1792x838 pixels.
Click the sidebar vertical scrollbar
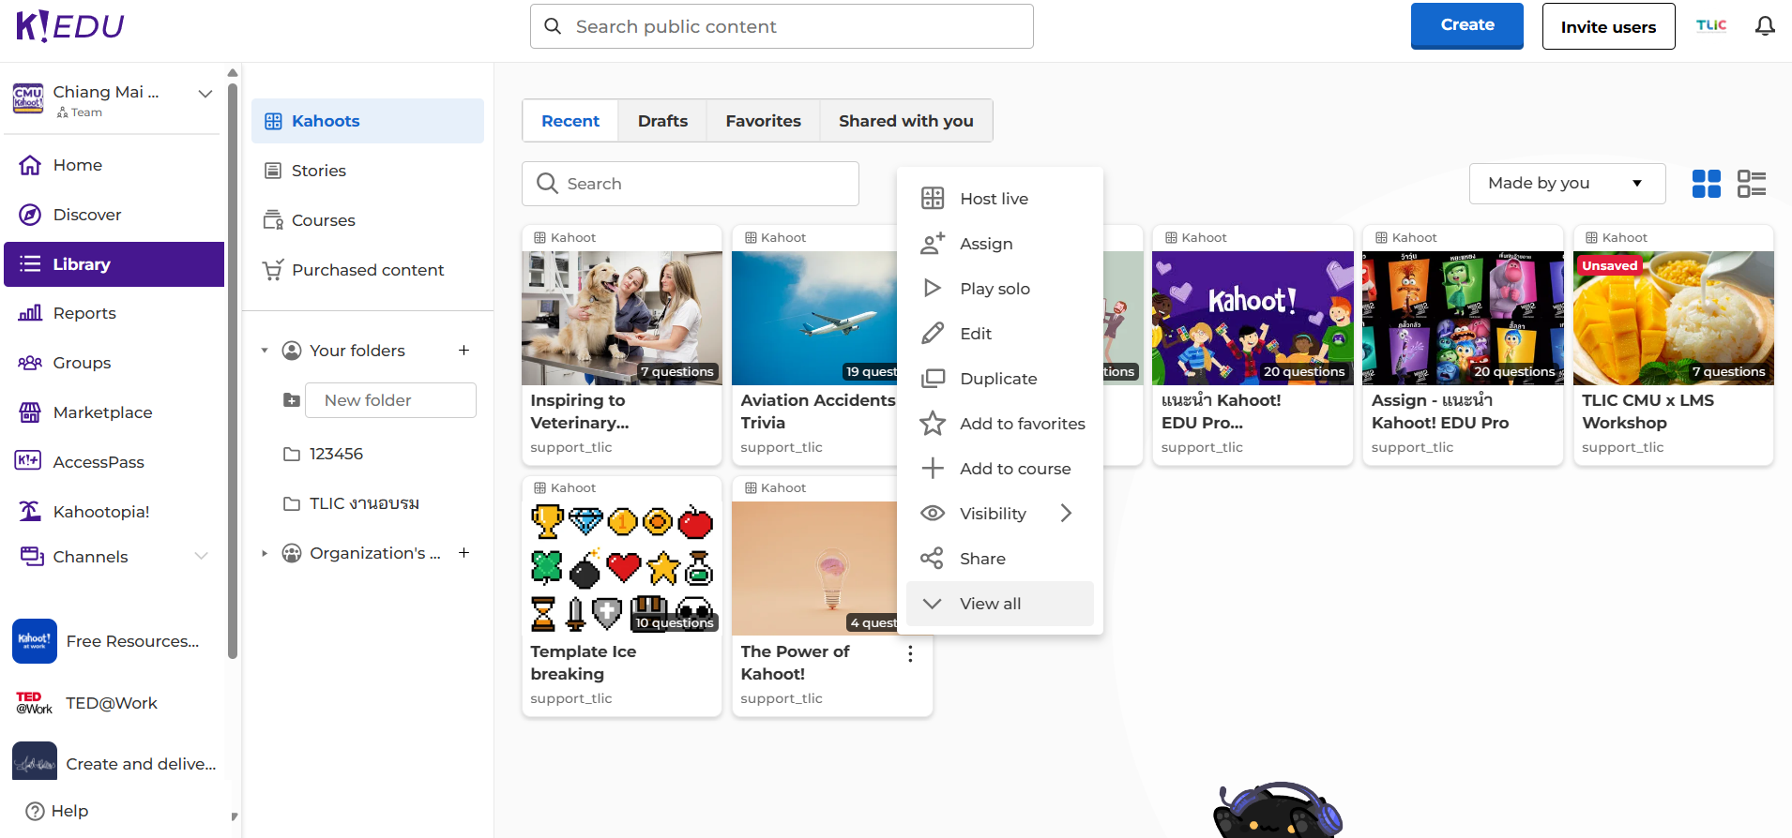(233, 375)
